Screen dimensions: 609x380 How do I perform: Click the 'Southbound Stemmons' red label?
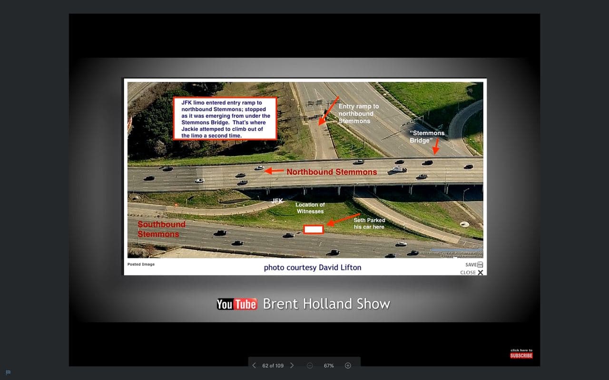pos(161,229)
